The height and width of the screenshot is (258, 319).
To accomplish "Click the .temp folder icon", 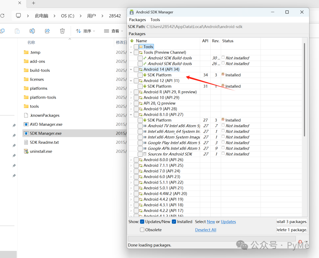I will [26, 52].
